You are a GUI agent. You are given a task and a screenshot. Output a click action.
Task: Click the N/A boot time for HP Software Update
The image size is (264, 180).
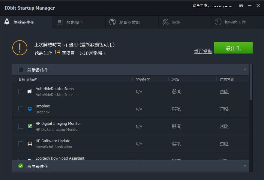tap(139, 144)
